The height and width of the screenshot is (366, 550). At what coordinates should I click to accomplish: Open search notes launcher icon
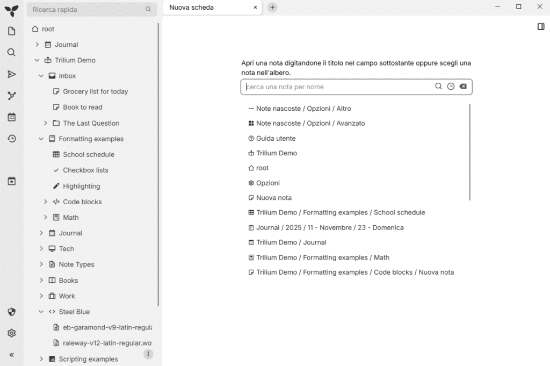[12, 53]
